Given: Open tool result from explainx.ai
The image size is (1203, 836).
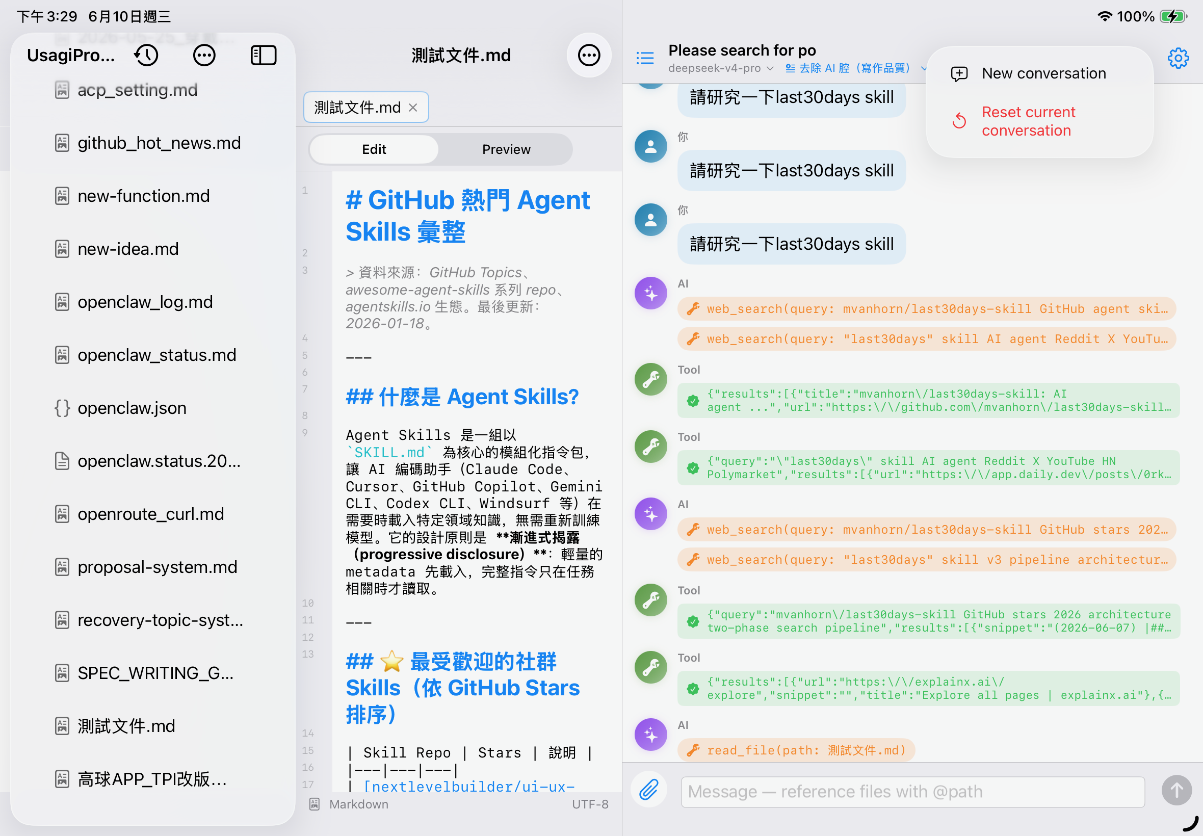Looking at the screenshot, I should [928, 688].
